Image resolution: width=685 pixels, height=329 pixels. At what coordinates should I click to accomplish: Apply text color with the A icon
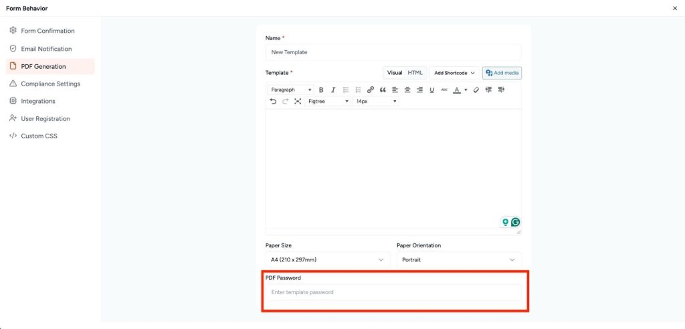pos(457,90)
